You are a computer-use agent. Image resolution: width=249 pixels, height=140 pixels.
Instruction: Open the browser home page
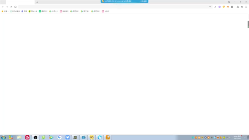15,7
